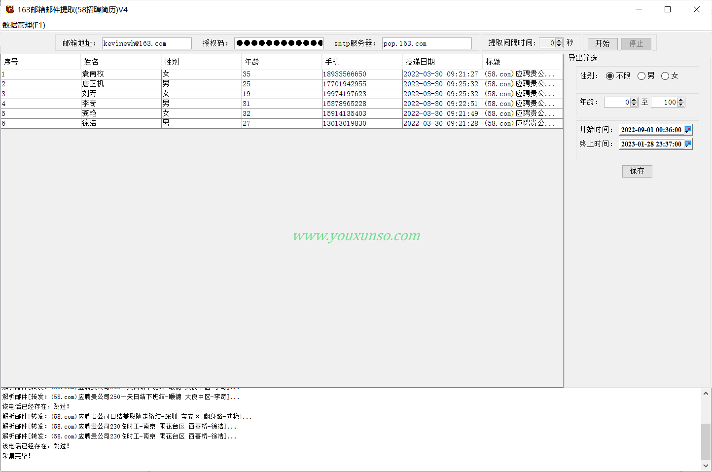Open the 数据管理(F1) menu
Image resolution: width=712 pixels, height=472 pixels.
point(24,25)
